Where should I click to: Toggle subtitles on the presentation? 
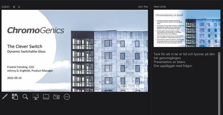(46, 97)
